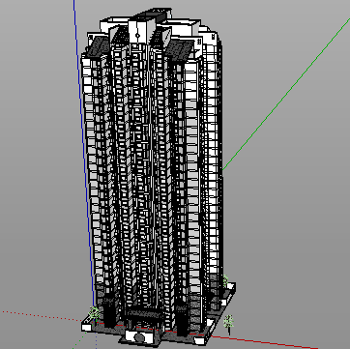Click the dotted red axis line

[42, 316]
